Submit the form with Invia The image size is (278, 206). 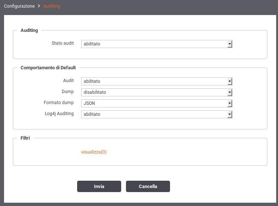[99, 186]
